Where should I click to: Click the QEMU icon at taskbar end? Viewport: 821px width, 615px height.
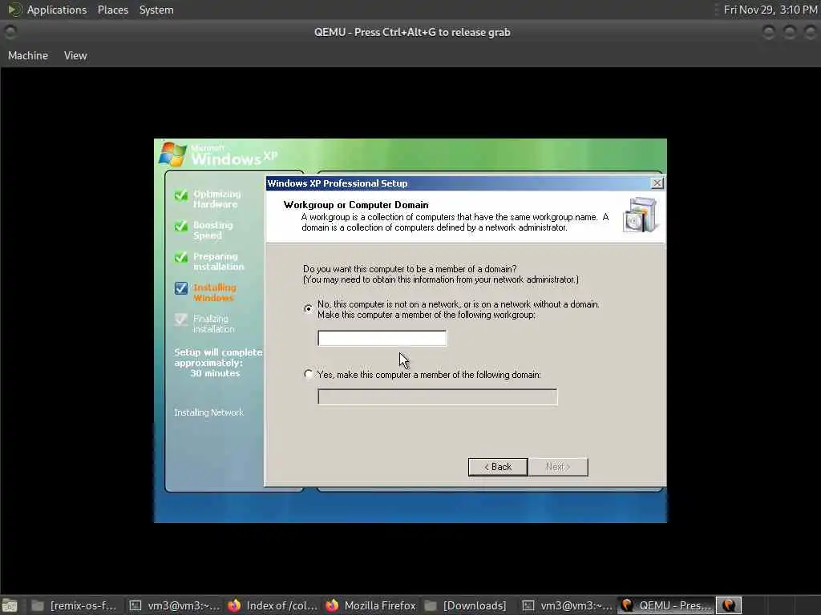729,605
